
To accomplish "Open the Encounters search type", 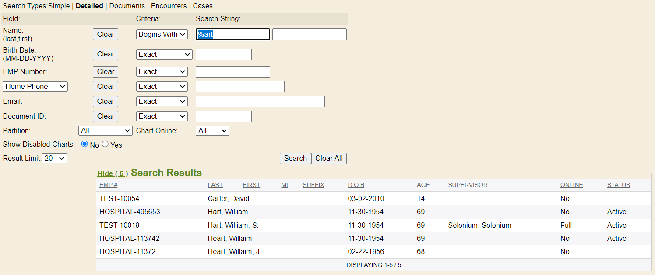I will coord(169,6).
